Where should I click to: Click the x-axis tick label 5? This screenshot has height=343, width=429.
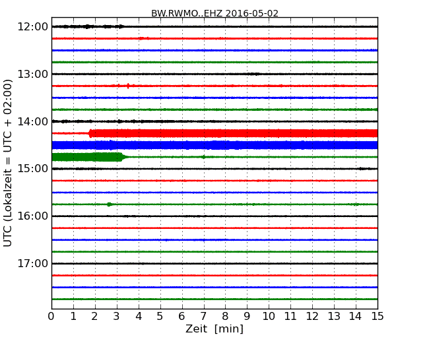pos(160,317)
